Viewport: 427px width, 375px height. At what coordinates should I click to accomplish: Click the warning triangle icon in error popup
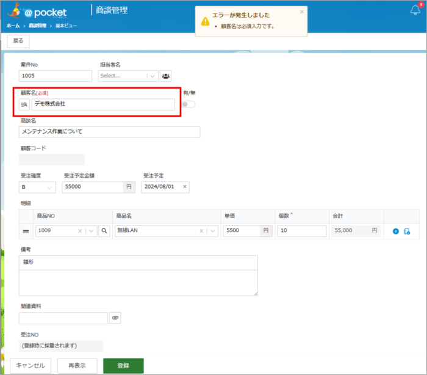coord(206,21)
